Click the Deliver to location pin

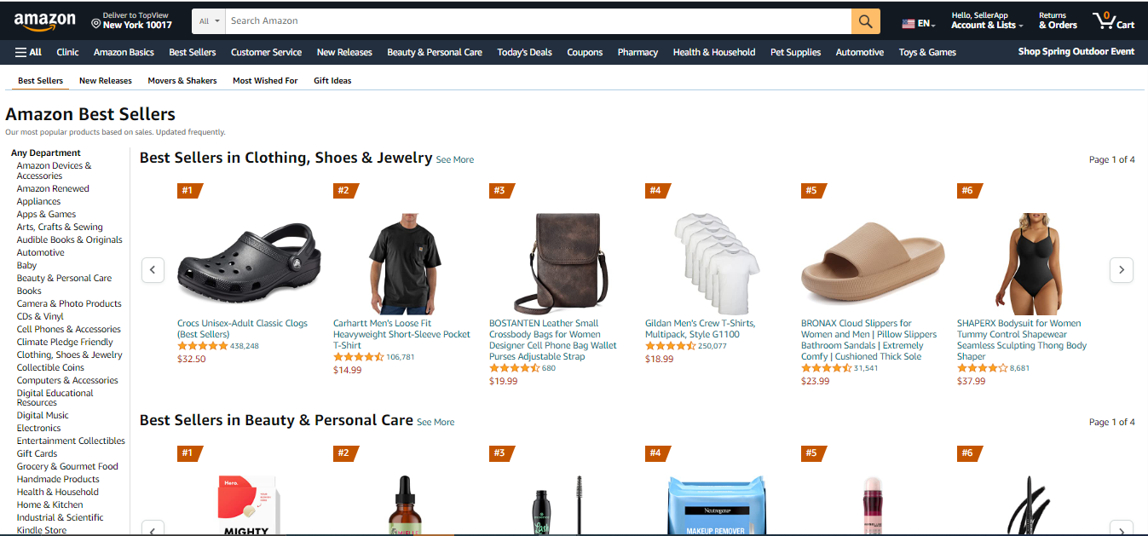[x=96, y=24]
